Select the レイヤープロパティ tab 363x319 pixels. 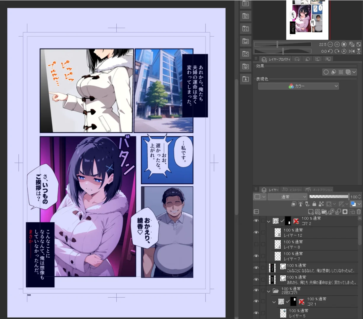(x=276, y=59)
